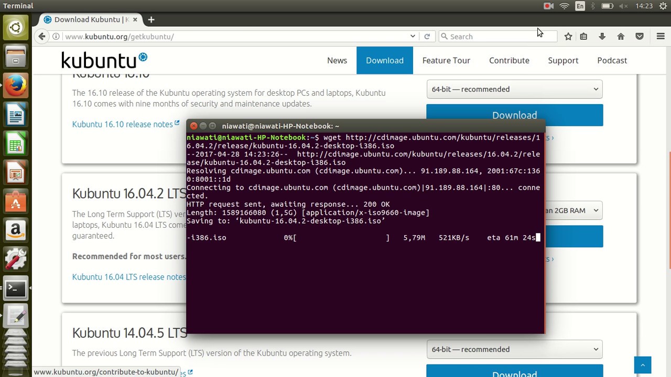Launch Firefox from the Ubuntu dock
Viewport: 671px width, 377px height.
(16, 85)
